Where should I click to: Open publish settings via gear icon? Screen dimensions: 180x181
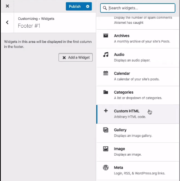point(88,6)
